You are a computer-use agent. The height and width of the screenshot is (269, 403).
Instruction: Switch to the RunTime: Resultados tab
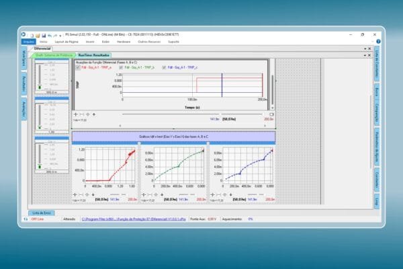point(93,55)
